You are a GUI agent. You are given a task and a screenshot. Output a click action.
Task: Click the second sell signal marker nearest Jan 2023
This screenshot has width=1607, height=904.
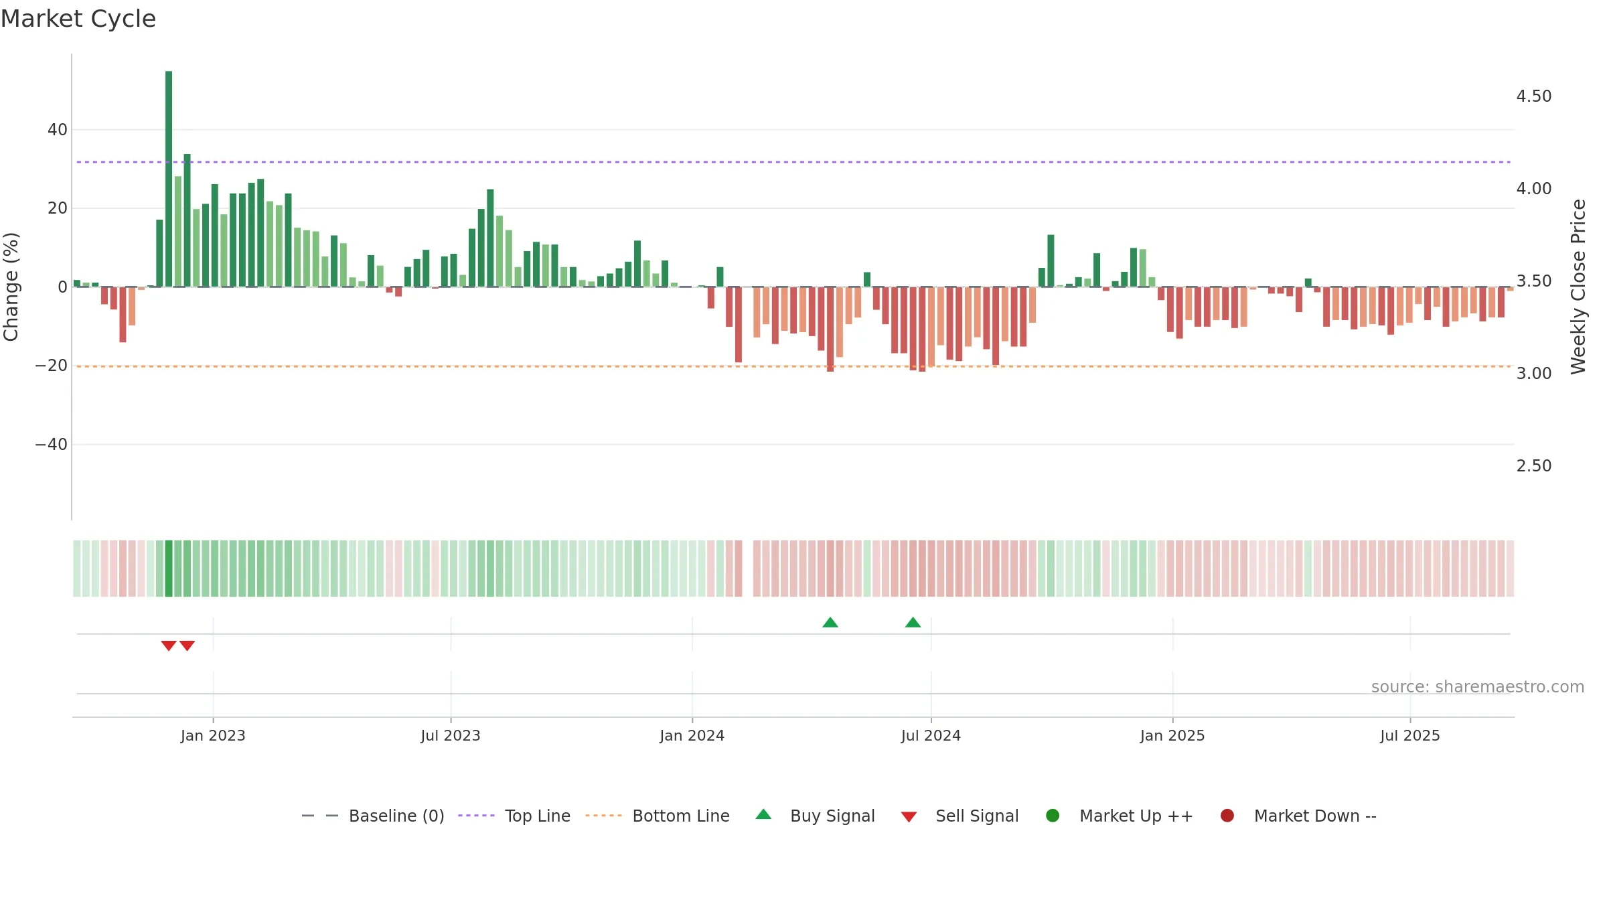(187, 646)
